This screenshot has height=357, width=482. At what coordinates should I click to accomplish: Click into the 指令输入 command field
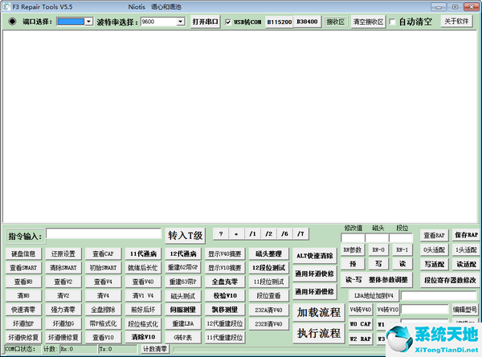pyautogui.click(x=103, y=233)
